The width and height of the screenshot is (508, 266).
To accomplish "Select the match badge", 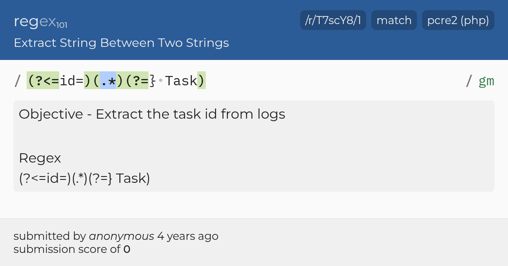I will click(394, 20).
